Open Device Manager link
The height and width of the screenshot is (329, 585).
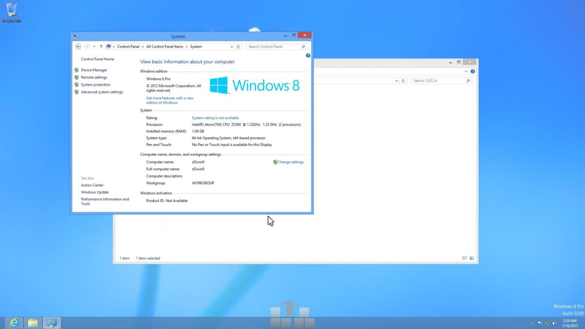tap(94, 70)
